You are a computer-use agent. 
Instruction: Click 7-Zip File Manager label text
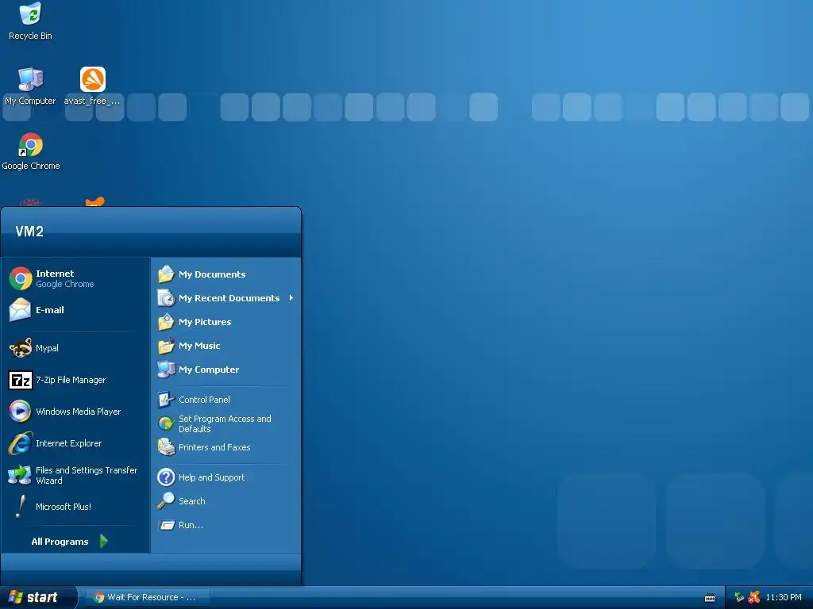tap(71, 380)
